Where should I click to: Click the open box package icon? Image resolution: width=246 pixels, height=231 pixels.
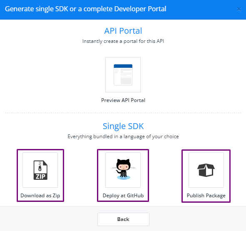click(206, 170)
